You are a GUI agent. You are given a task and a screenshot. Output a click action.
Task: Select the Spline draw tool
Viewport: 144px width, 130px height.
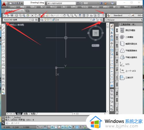[3, 54]
